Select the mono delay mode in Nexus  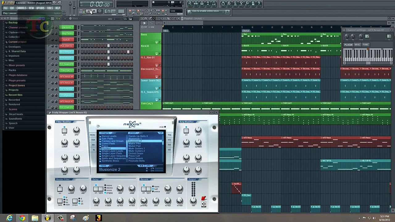(x=108, y=185)
